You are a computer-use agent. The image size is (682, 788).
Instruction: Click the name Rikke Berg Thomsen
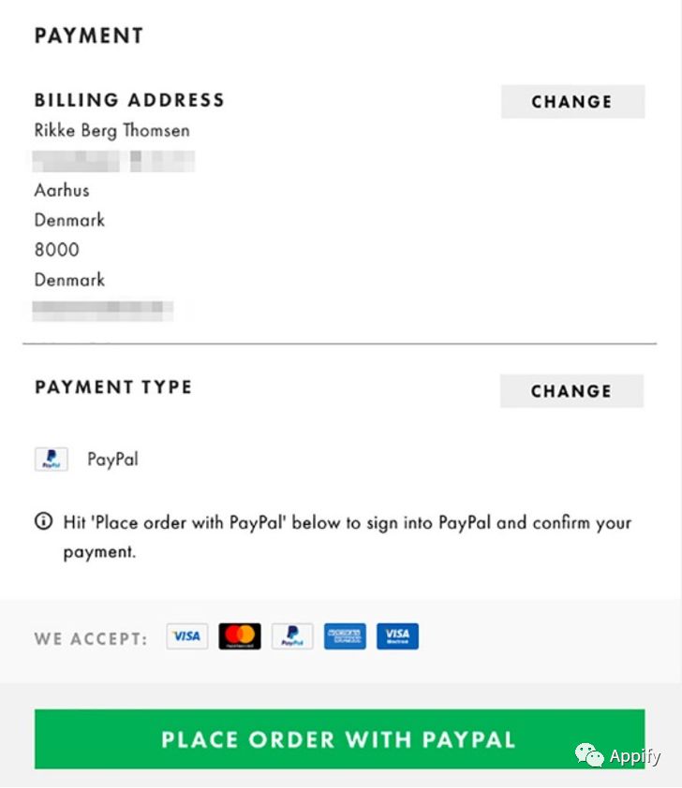(111, 130)
